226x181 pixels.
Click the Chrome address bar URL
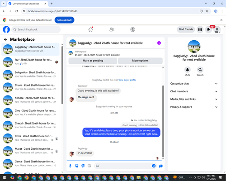coord(52,11)
